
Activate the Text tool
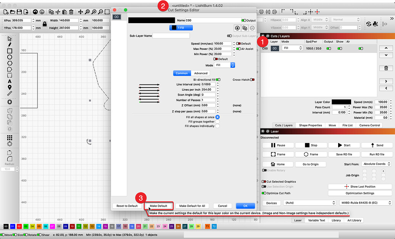(9, 81)
